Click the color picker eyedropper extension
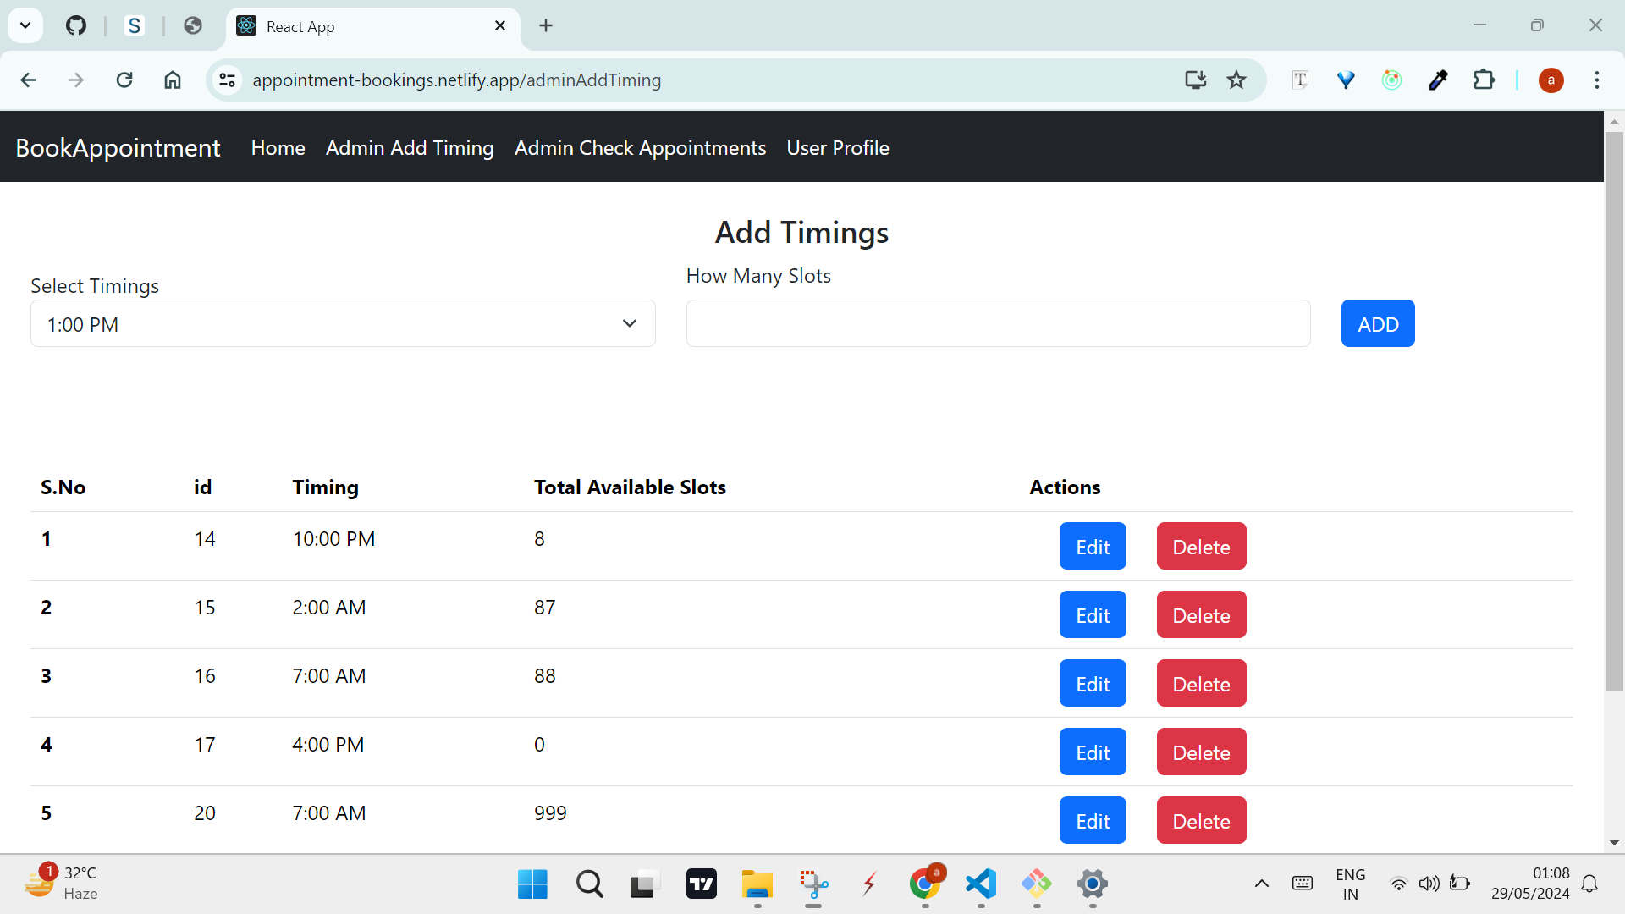This screenshot has width=1625, height=914. (x=1438, y=80)
